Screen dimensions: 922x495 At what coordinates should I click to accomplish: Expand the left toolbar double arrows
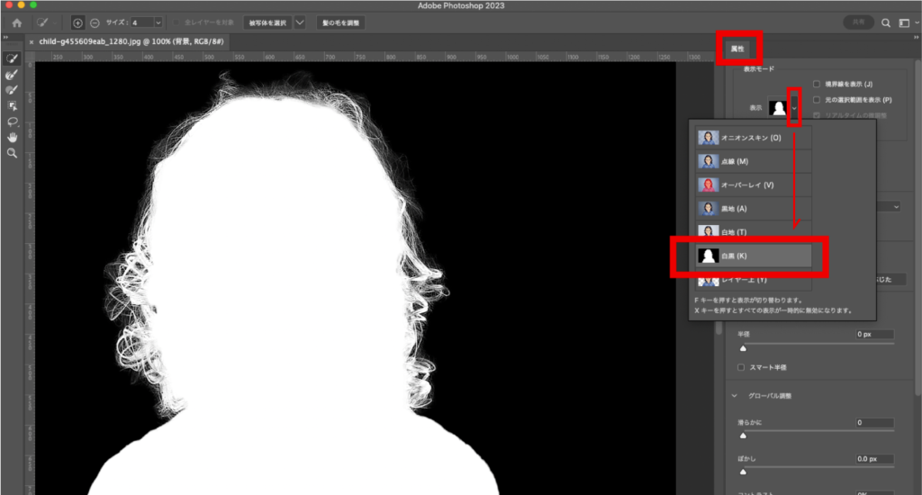[5, 37]
